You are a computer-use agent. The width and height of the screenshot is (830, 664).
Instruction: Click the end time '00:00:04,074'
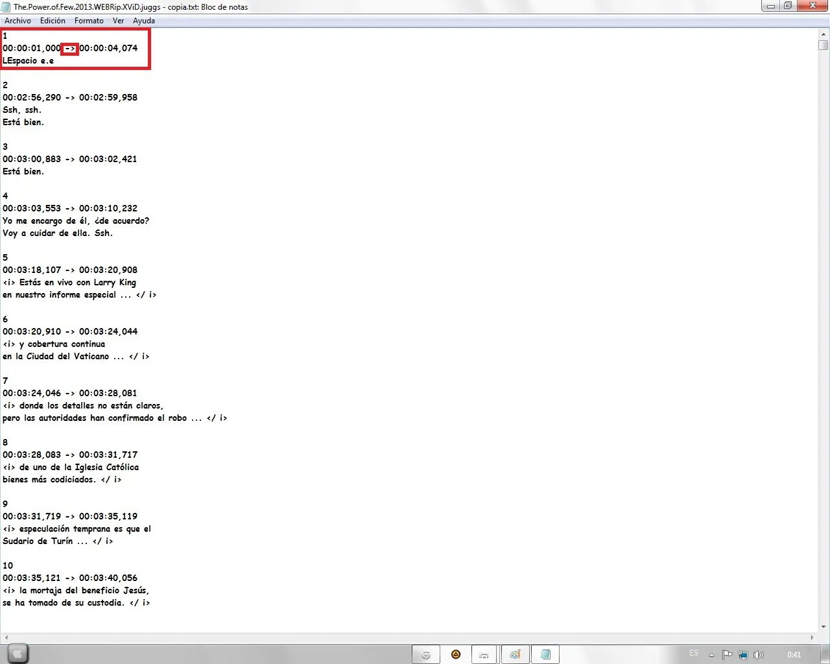tap(108, 48)
